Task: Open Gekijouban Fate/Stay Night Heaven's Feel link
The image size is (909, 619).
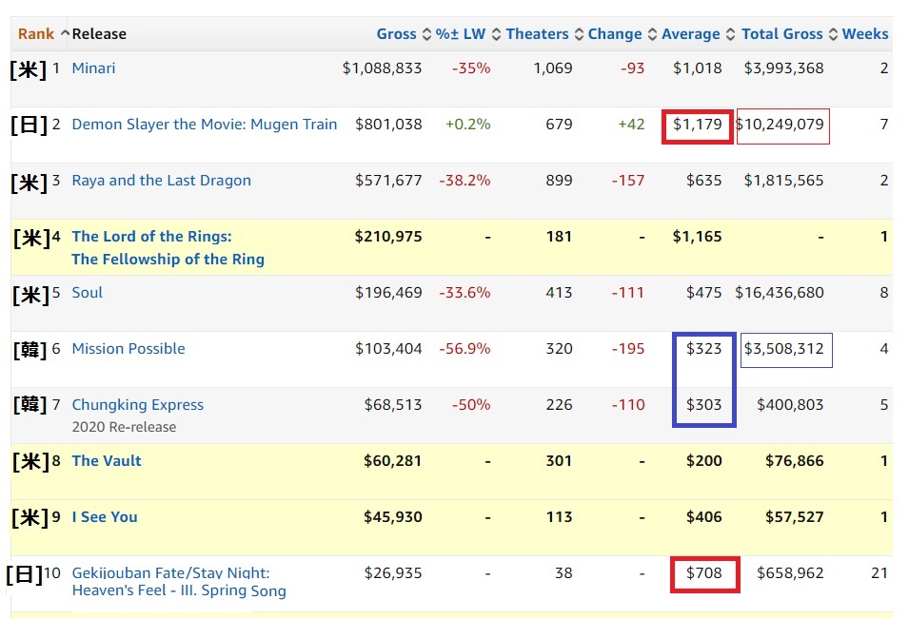Action: (x=170, y=573)
